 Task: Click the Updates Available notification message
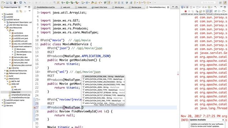coord(207,125)
